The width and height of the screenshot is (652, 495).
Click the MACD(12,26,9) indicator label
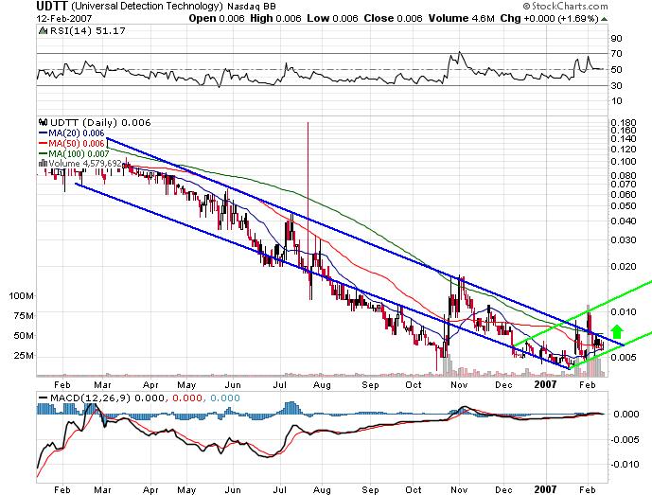click(x=90, y=398)
